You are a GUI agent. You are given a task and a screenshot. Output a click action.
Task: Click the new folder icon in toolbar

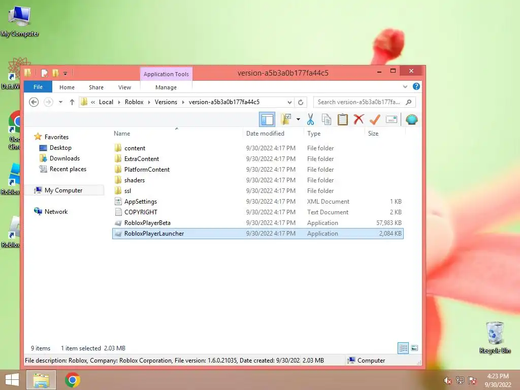pyautogui.click(x=286, y=119)
